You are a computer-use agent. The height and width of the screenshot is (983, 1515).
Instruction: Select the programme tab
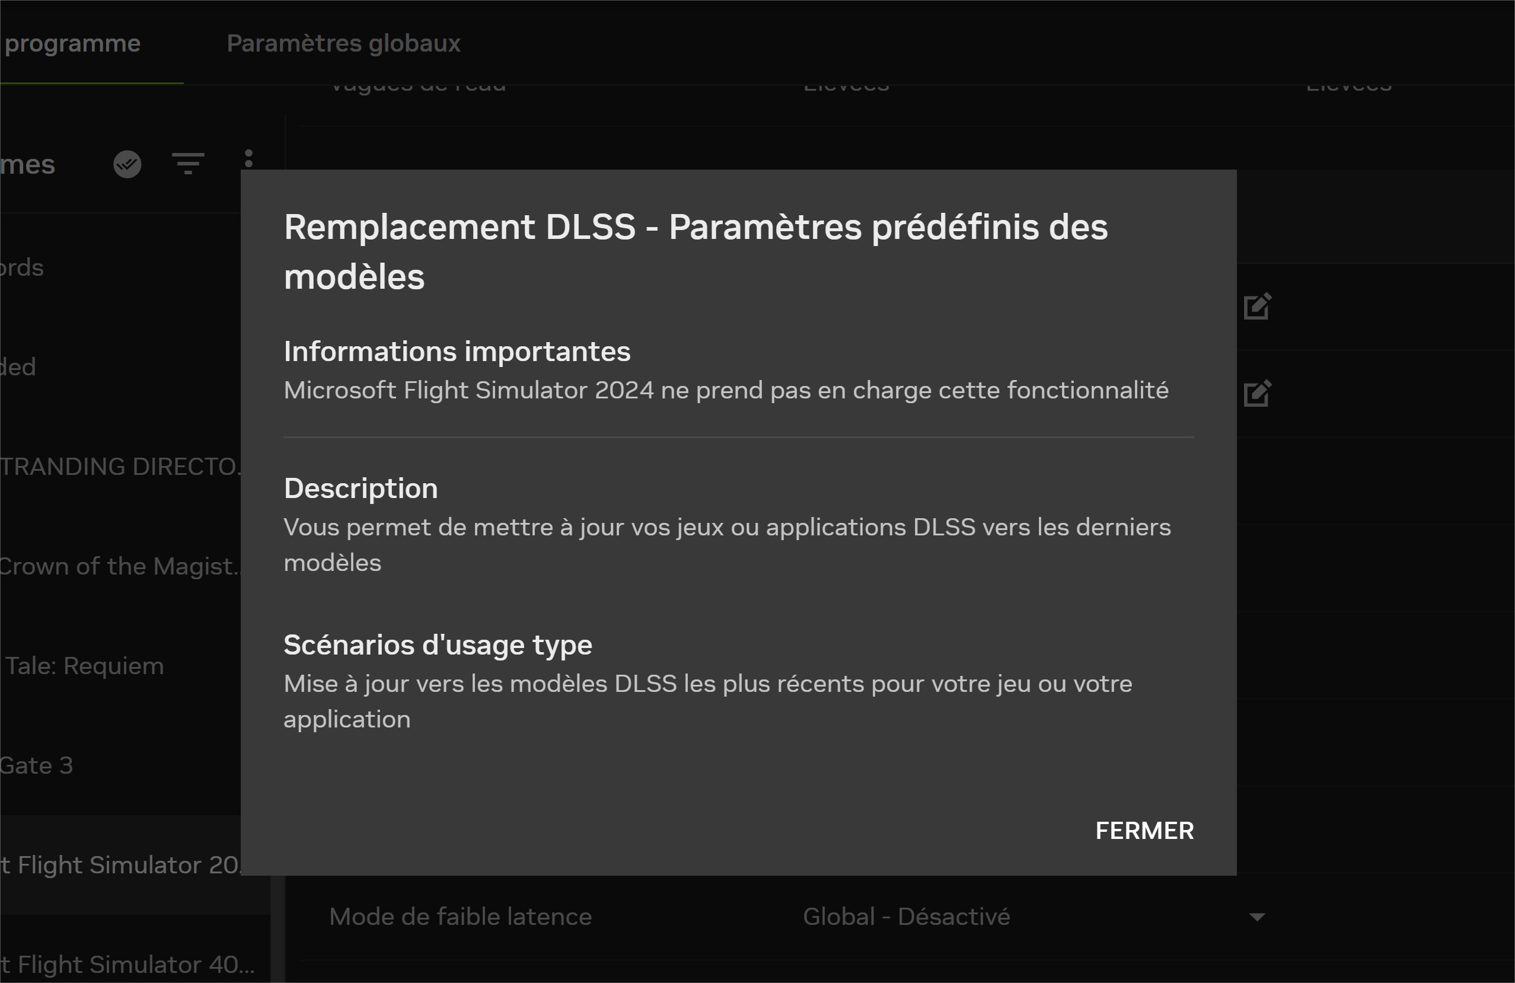click(x=71, y=43)
